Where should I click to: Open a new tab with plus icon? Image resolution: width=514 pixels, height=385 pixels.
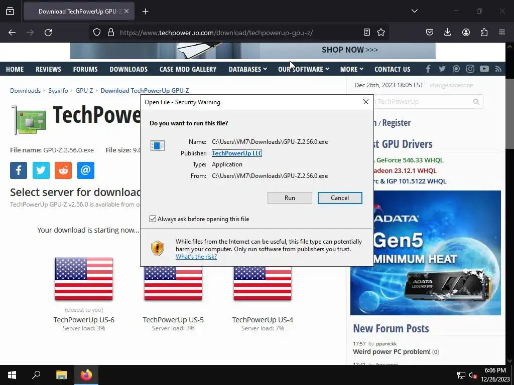146,12
